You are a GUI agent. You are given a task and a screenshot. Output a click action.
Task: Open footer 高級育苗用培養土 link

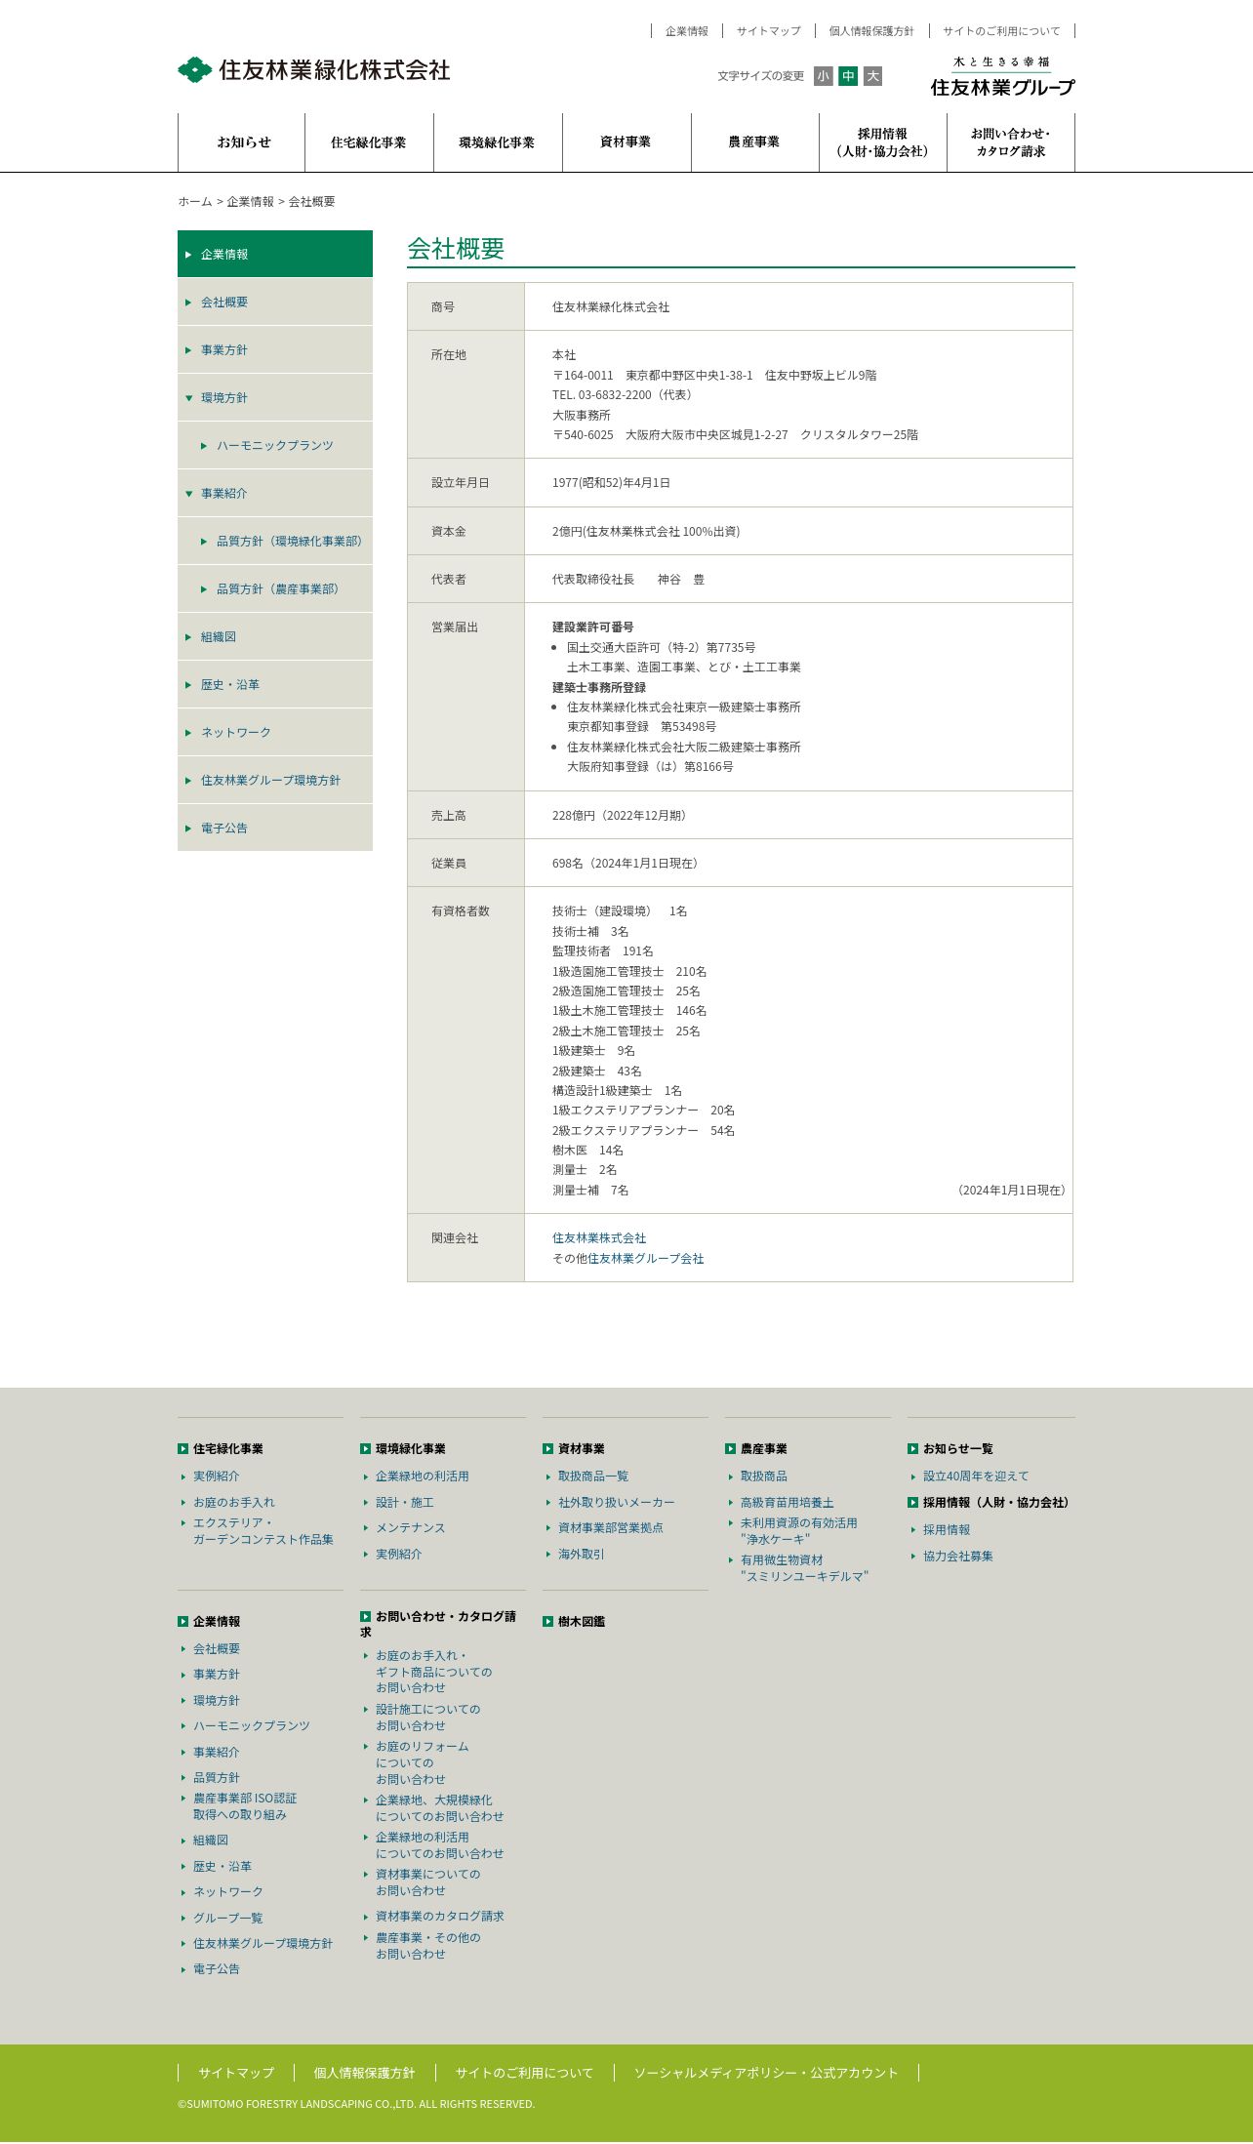pos(788,1503)
